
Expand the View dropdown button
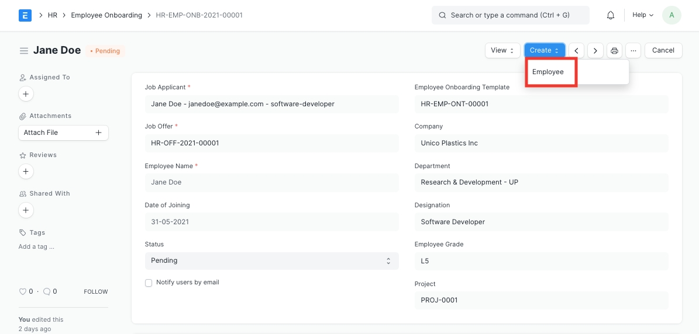click(x=502, y=51)
